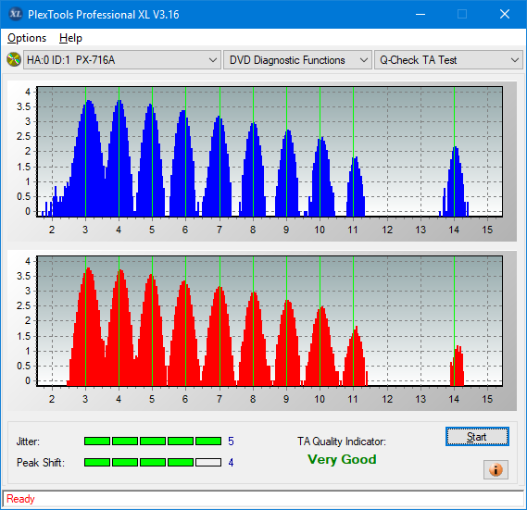Image resolution: width=527 pixels, height=510 pixels.
Task: Click the red histogram peak at 14
Action: point(458,366)
